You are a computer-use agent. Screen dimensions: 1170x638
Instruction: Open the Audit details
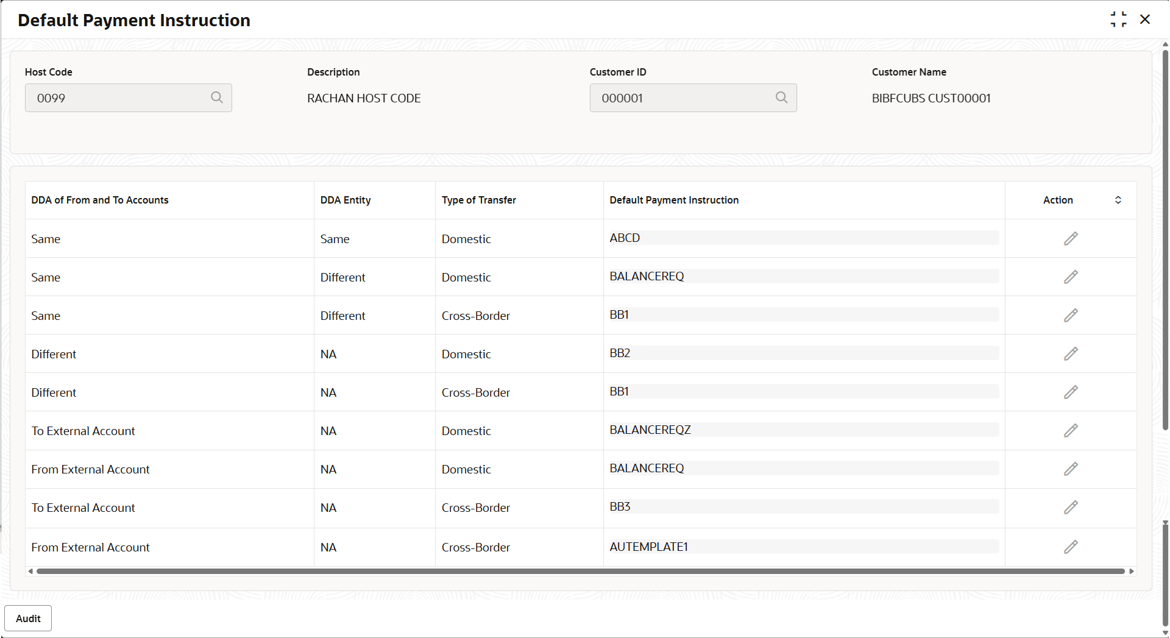pyautogui.click(x=28, y=619)
